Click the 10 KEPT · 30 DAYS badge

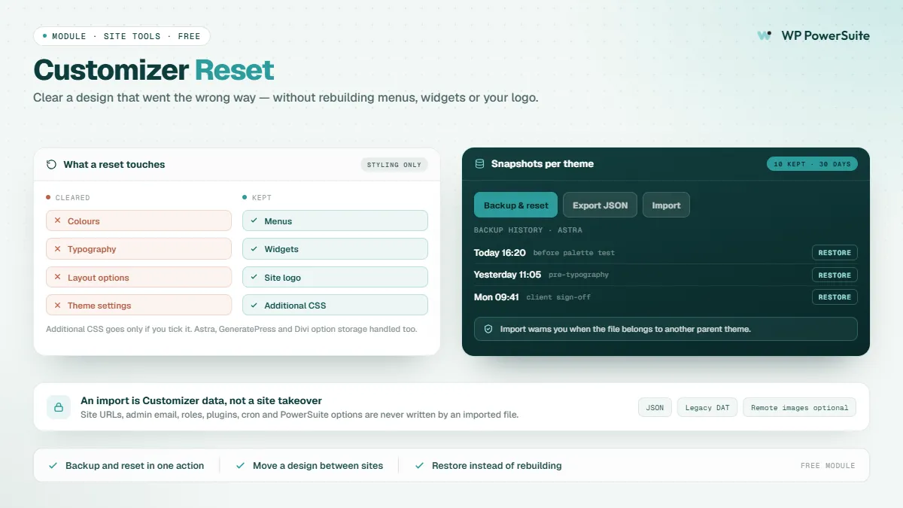[812, 163]
